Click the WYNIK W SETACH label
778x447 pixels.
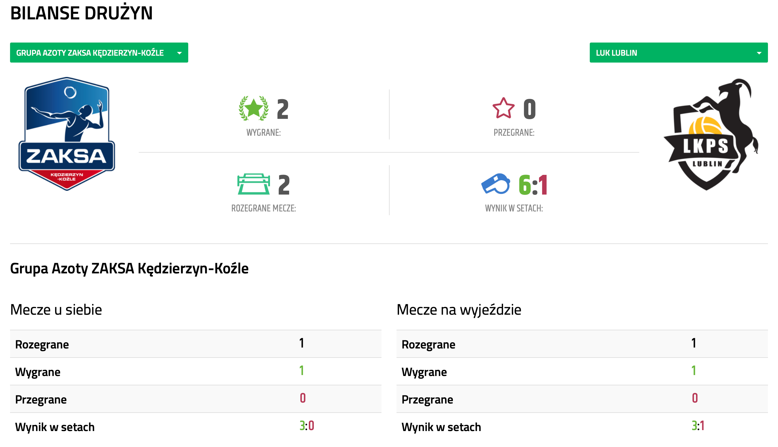coord(514,208)
